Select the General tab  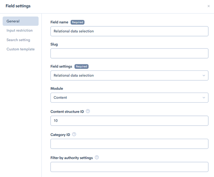coord(21,21)
